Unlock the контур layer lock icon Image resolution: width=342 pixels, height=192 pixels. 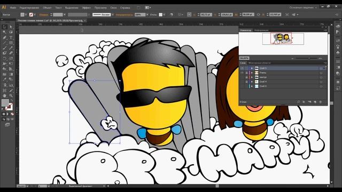coord(246,77)
